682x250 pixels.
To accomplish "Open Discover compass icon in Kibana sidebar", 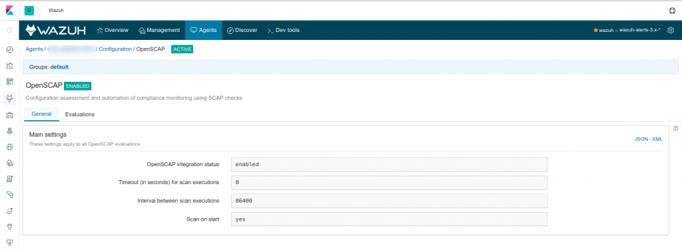I will point(9,49).
